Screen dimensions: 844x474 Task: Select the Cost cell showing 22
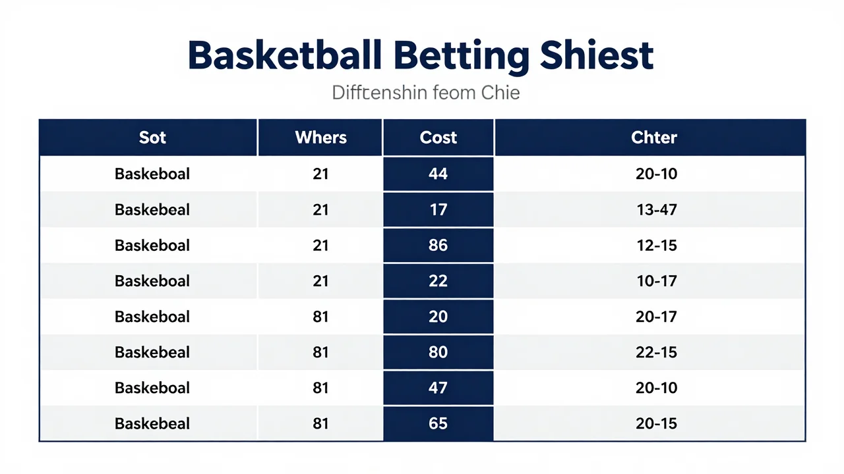tap(438, 280)
